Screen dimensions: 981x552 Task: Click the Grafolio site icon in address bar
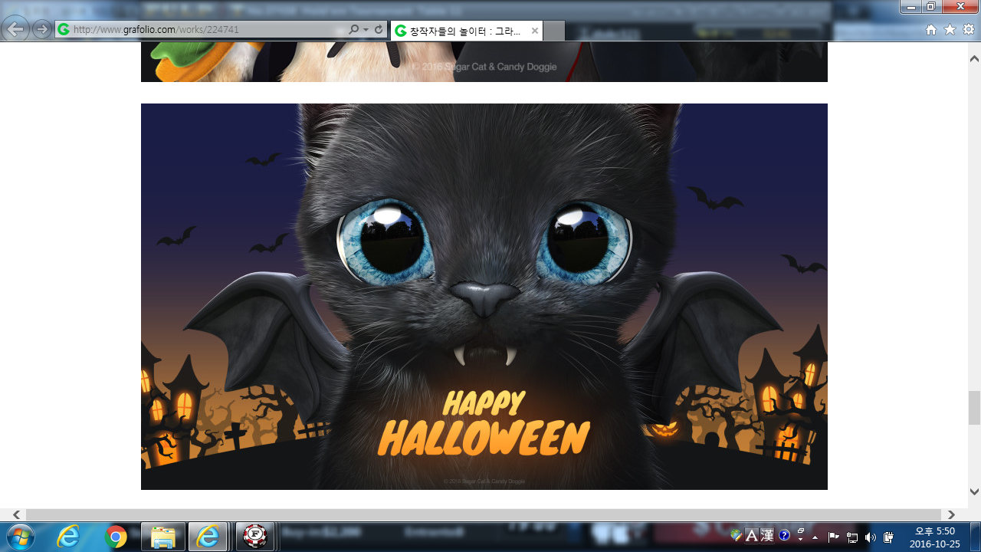pyautogui.click(x=64, y=30)
